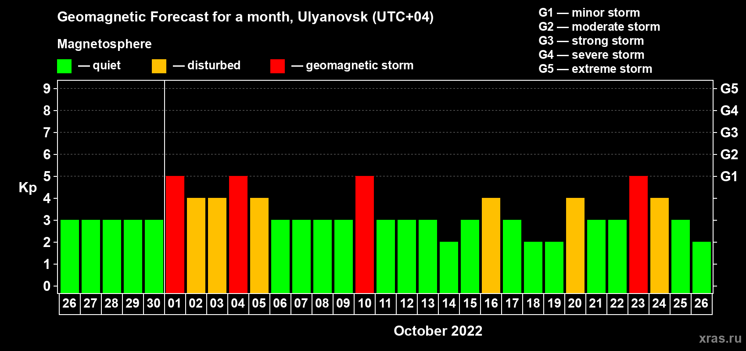Viewport: 746px width, 351px height.
Task: Click the "G3 — strong storm" legend text
Action: click(591, 41)
